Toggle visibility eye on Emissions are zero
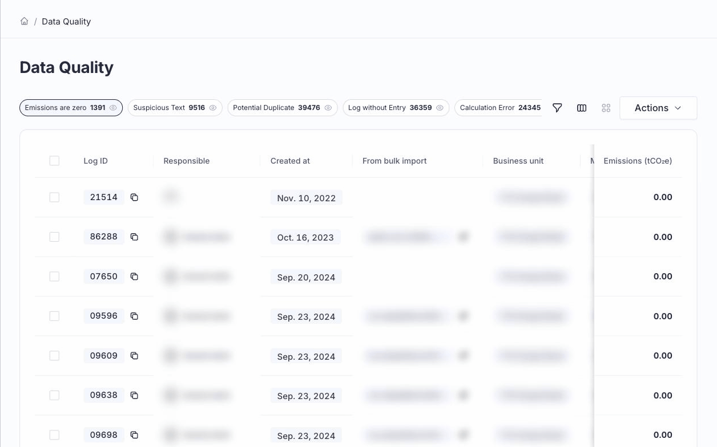 click(113, 108)
